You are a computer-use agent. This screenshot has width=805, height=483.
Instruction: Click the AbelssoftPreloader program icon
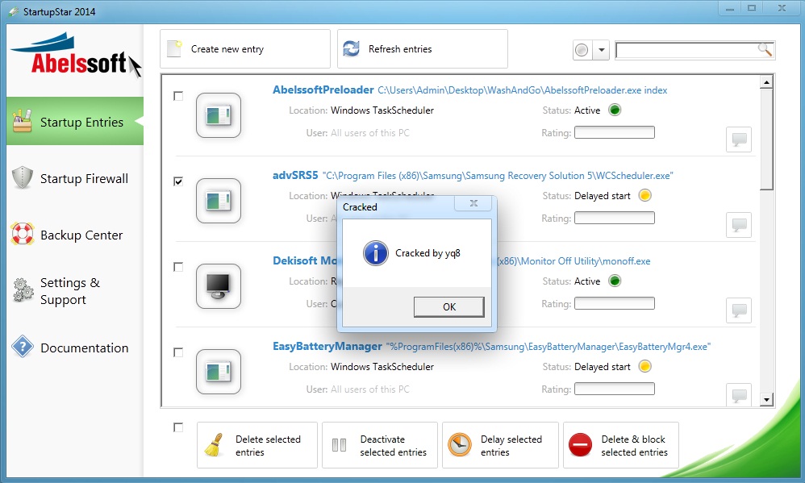pos(219,115)
